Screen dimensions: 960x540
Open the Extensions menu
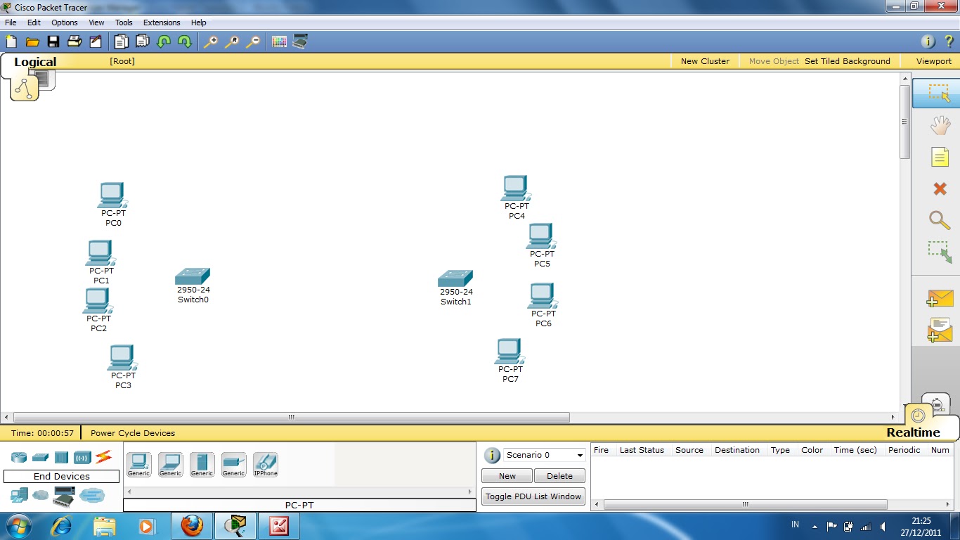coord(162,22)
